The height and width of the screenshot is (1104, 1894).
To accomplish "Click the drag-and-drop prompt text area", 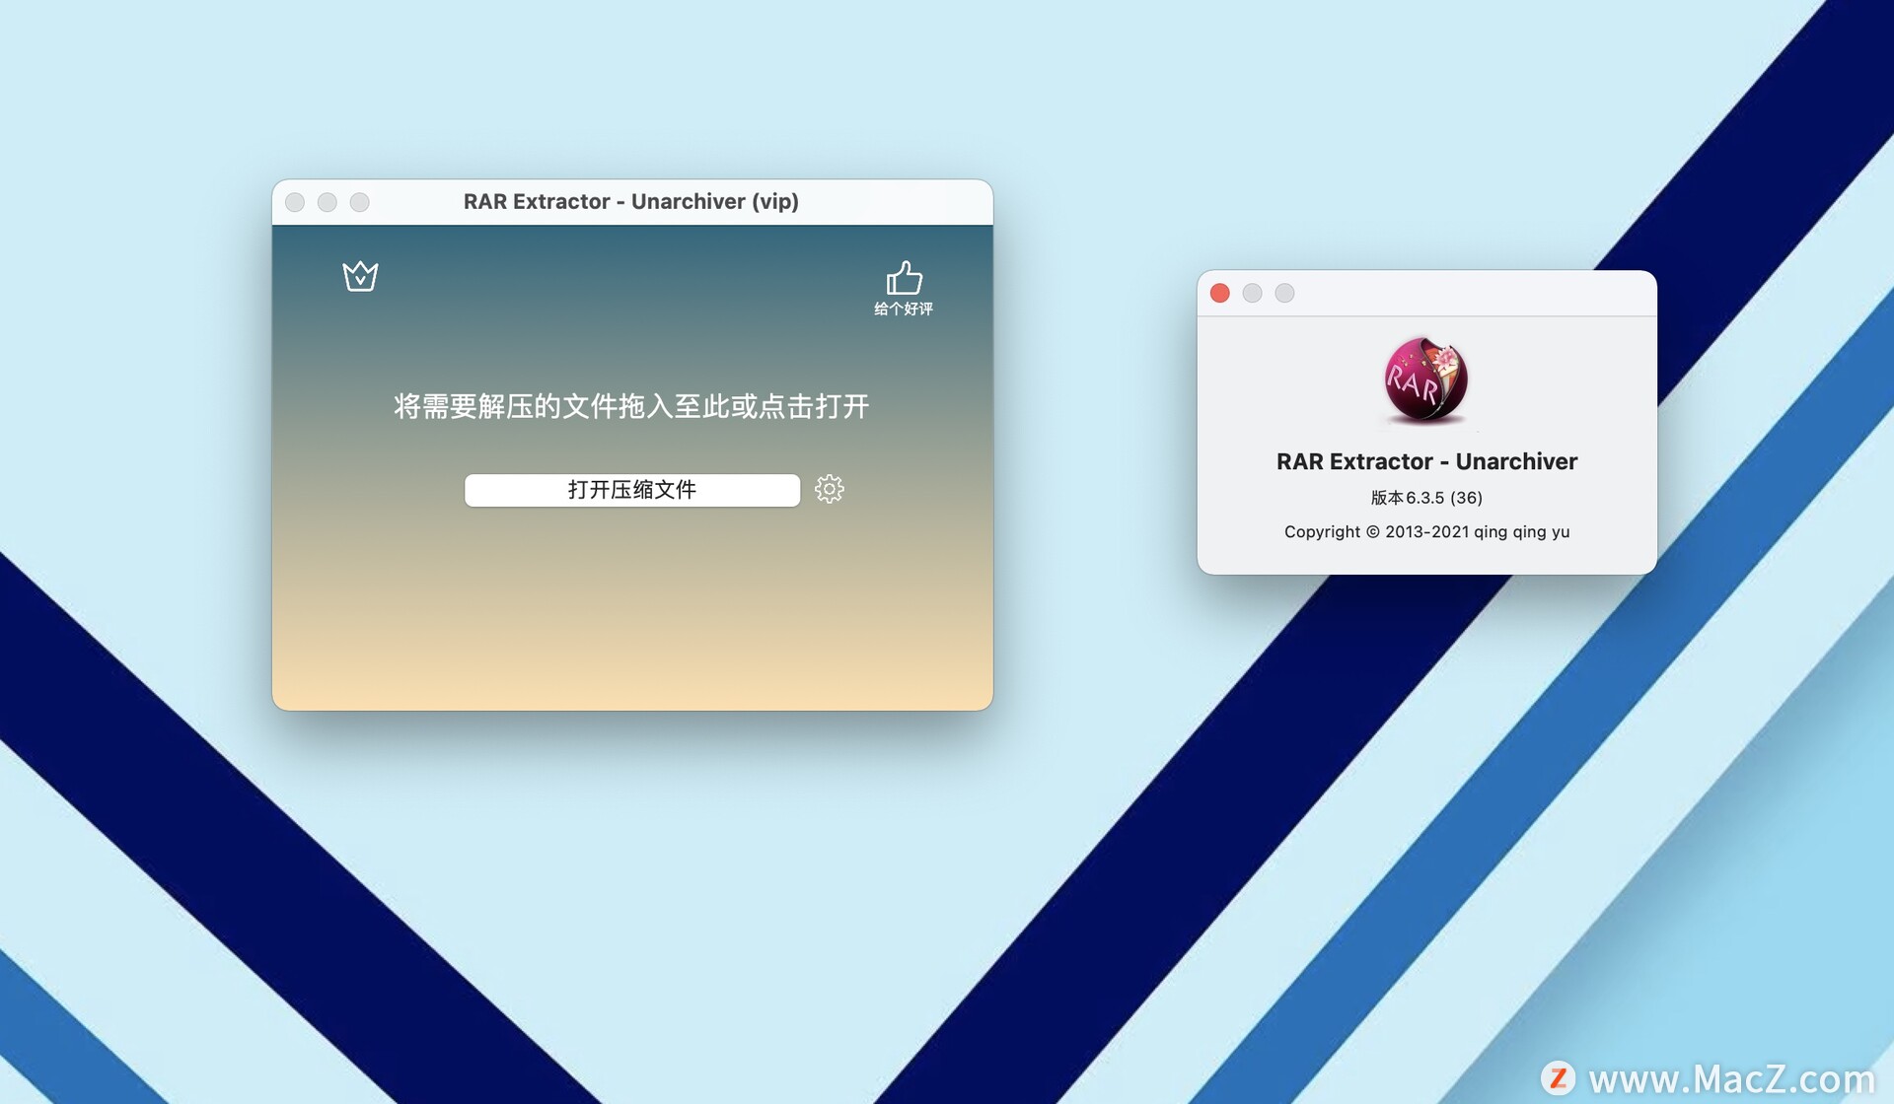I will pos(631,406).
